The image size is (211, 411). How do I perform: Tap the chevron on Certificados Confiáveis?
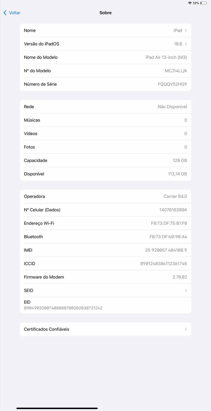coord(186,329)
